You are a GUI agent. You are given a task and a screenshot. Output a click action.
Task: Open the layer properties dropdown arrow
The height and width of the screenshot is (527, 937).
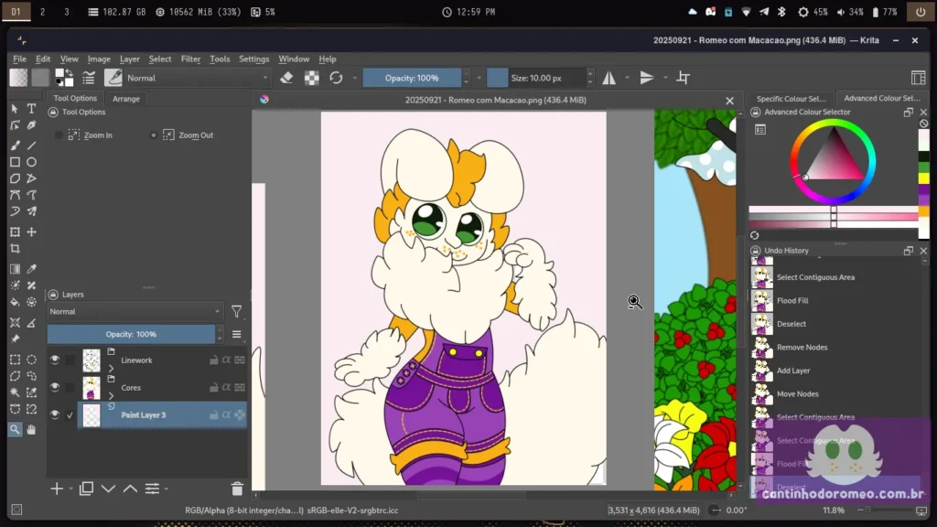167,489
